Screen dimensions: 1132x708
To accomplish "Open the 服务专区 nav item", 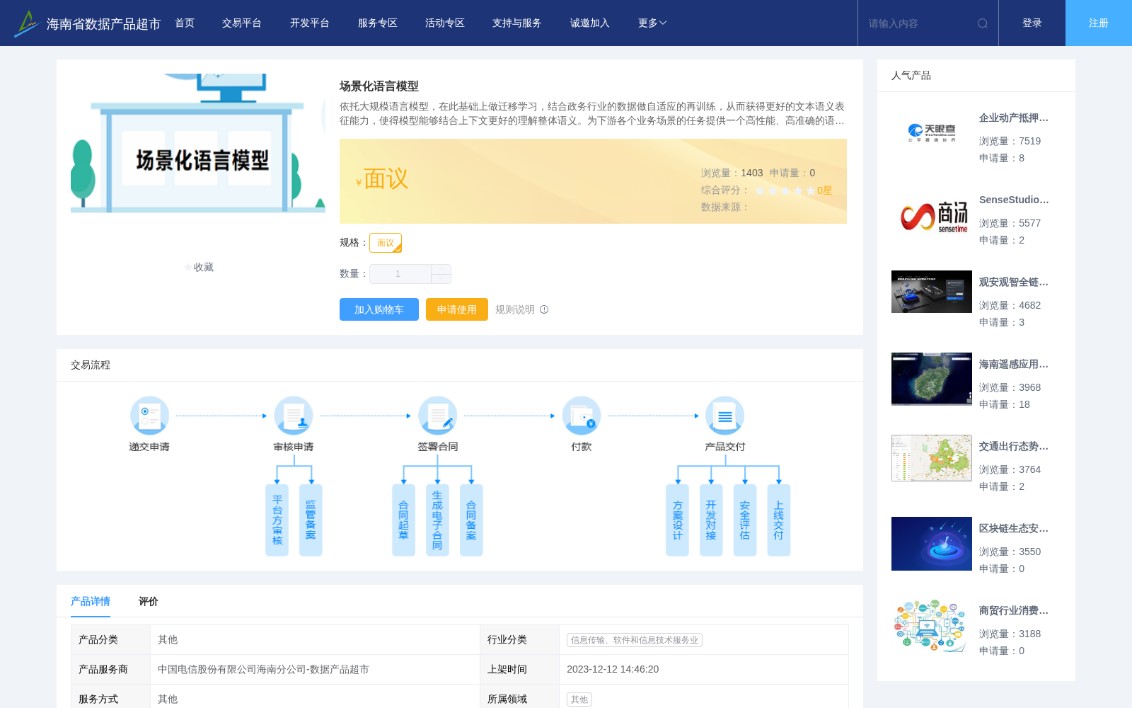I will pyautogui.click(x=378, y=23).
